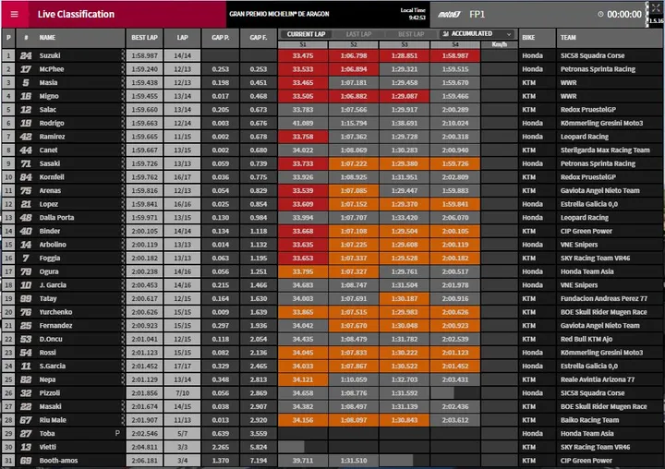
Task: Select rider Rossi's name
Action: [47, 353]
